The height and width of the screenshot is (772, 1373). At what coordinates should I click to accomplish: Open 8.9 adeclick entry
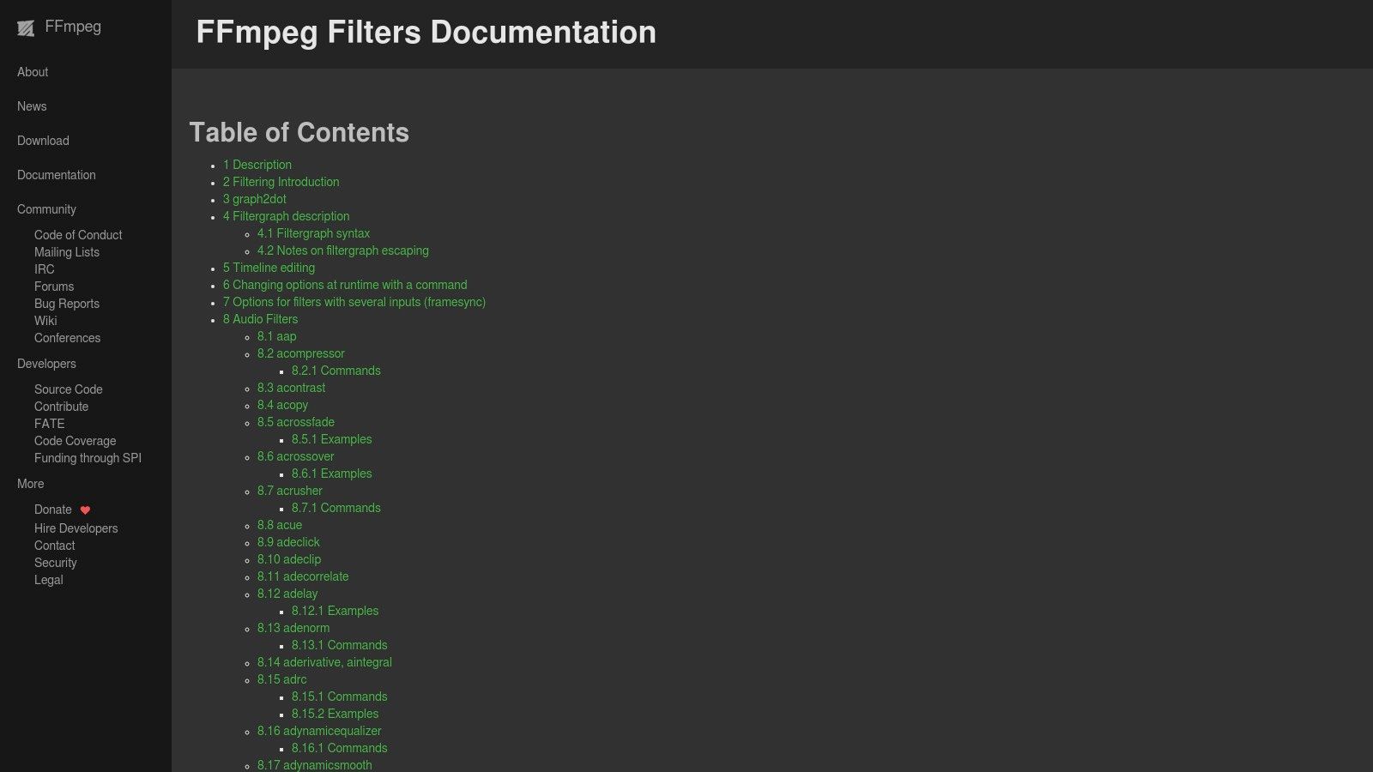pos(288,542)
